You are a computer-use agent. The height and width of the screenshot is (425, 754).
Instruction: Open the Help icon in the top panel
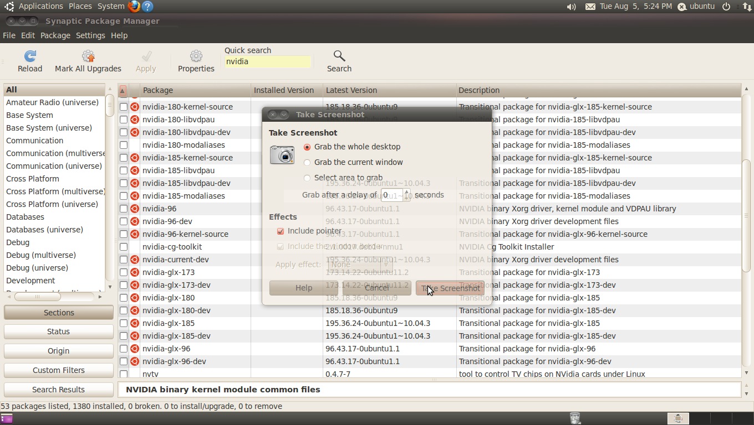pos(147,6)
